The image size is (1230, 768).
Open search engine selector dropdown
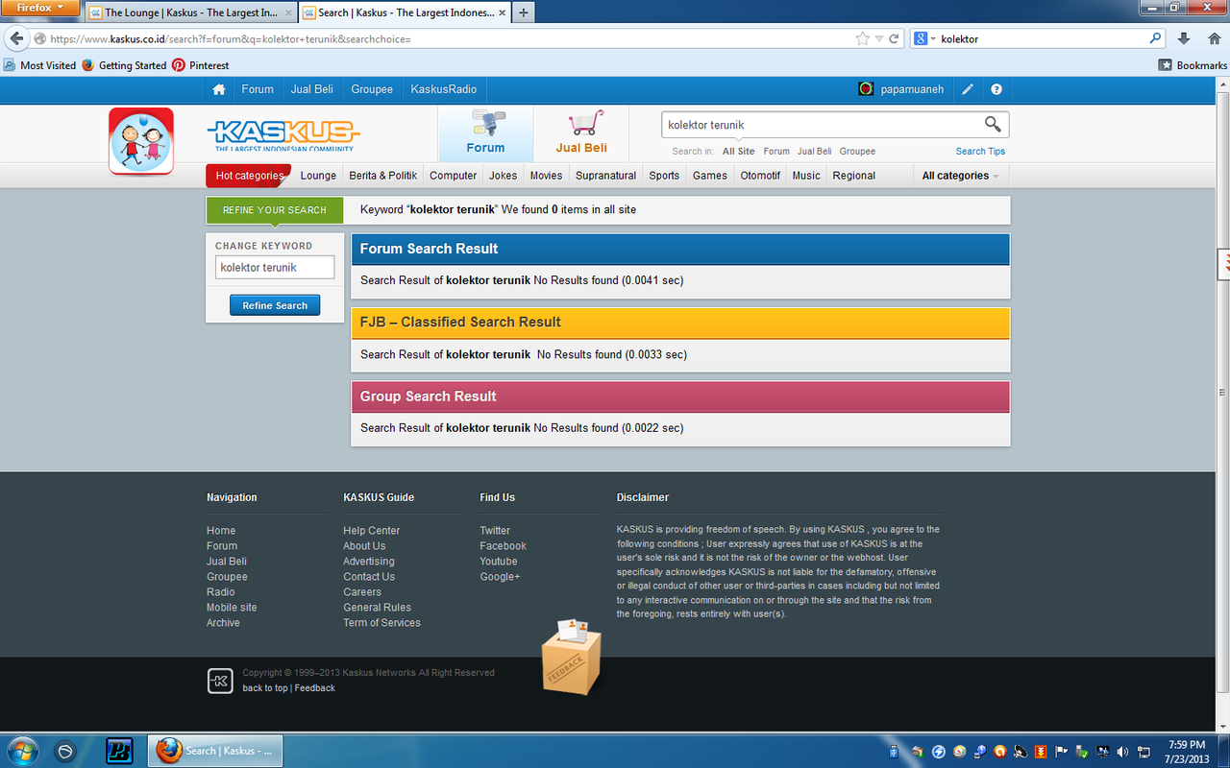pyautogui.click(x=932, y=39)
